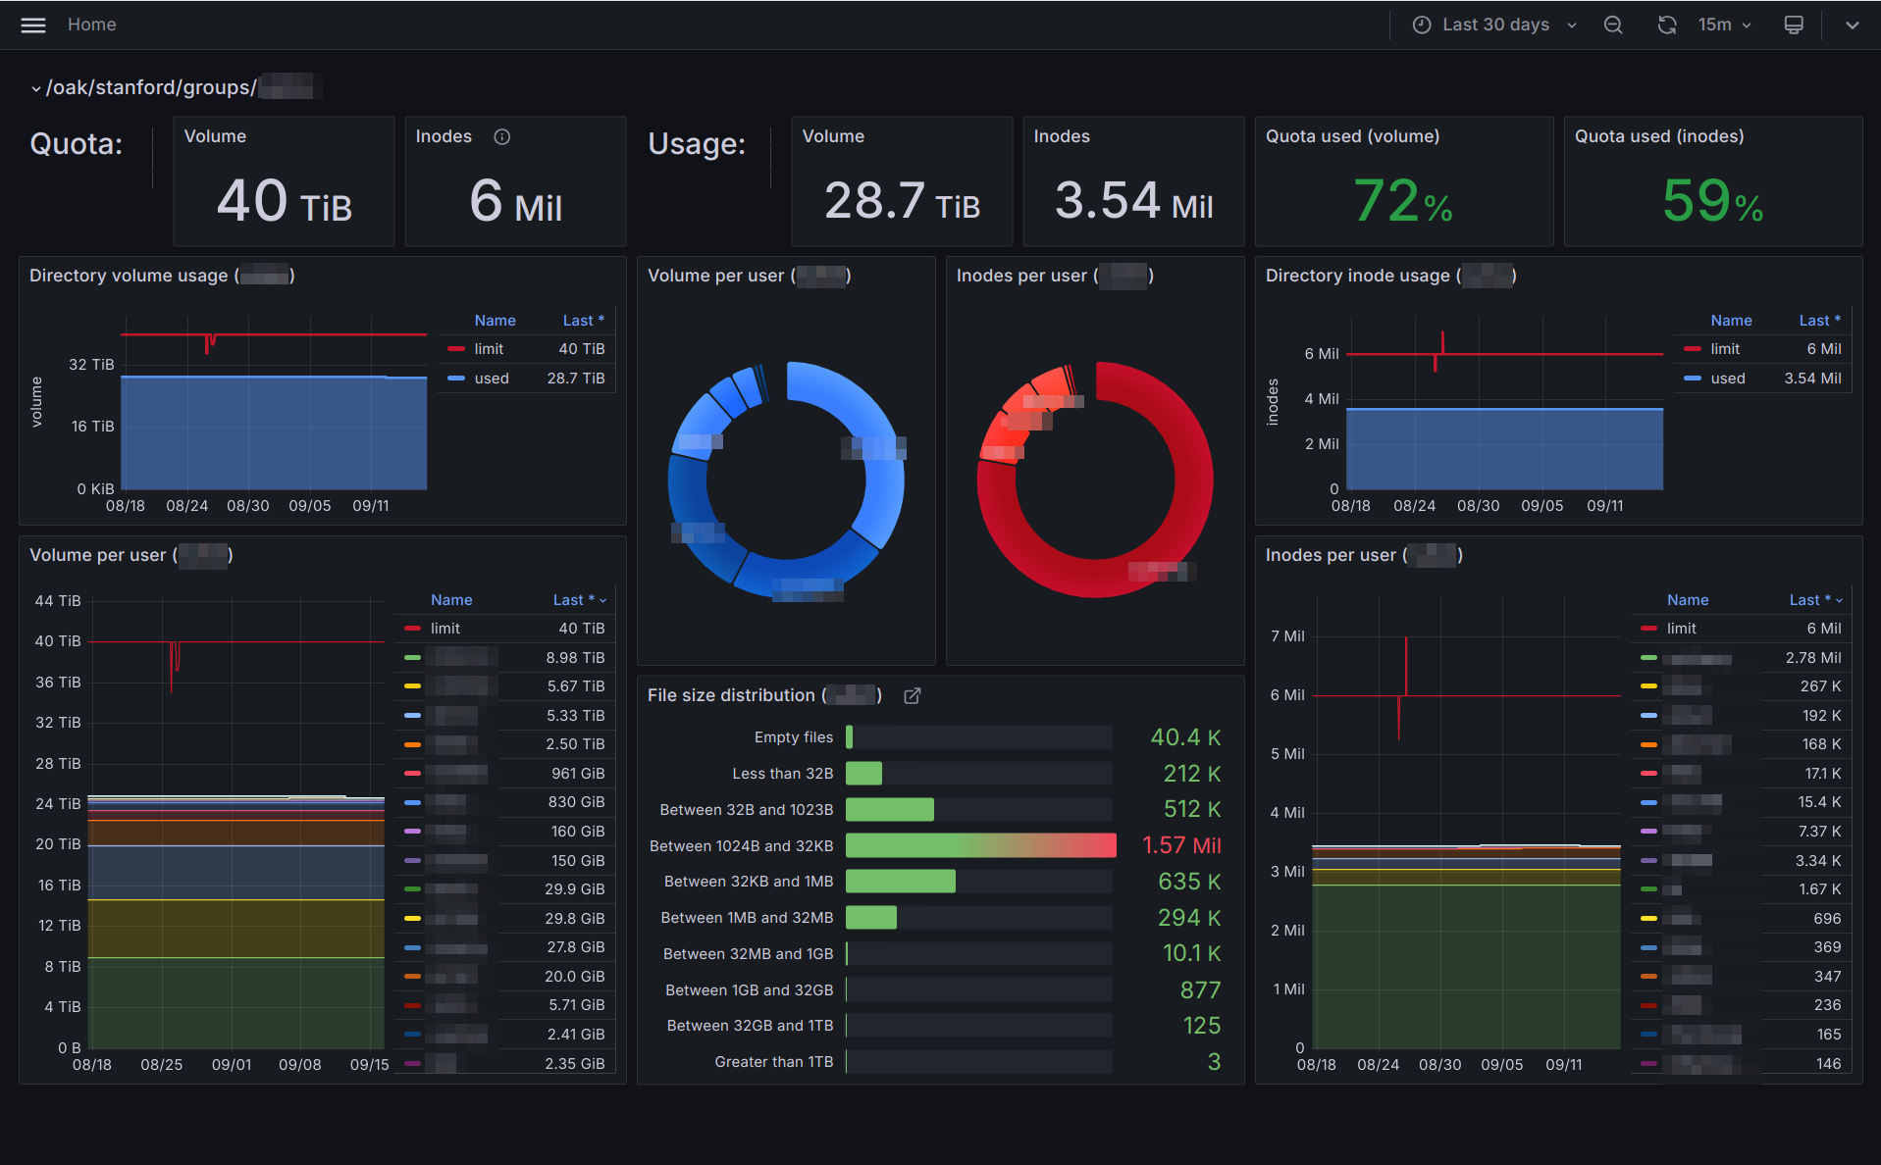Click the Quota used (inodes) 59% stat
1881x1165 pixels.
(1713, 201)
